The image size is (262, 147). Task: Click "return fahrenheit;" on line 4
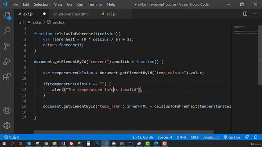tap(63, 45)
